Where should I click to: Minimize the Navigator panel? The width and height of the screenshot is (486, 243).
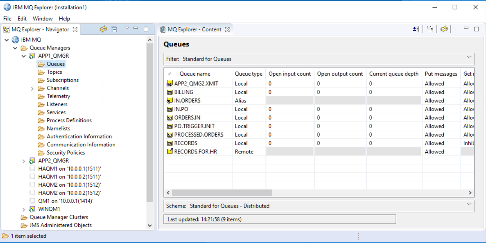pyautogui.click(x=136, y=28)
